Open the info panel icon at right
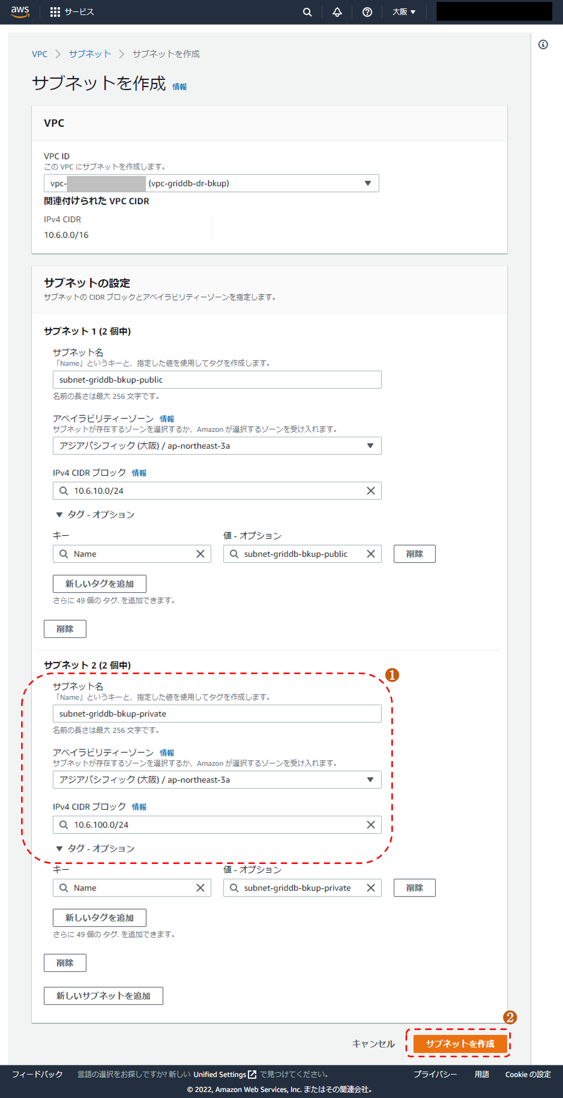The height and width of the screenshot is (1098, 563). pyautogui.click(x=543, y=45)
